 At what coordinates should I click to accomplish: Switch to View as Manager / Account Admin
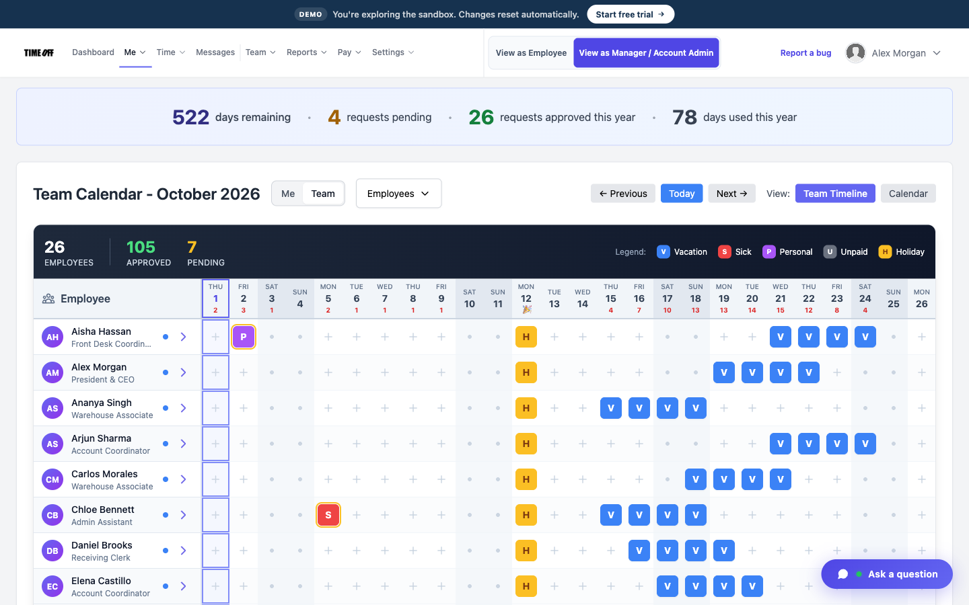pos(646,52)
